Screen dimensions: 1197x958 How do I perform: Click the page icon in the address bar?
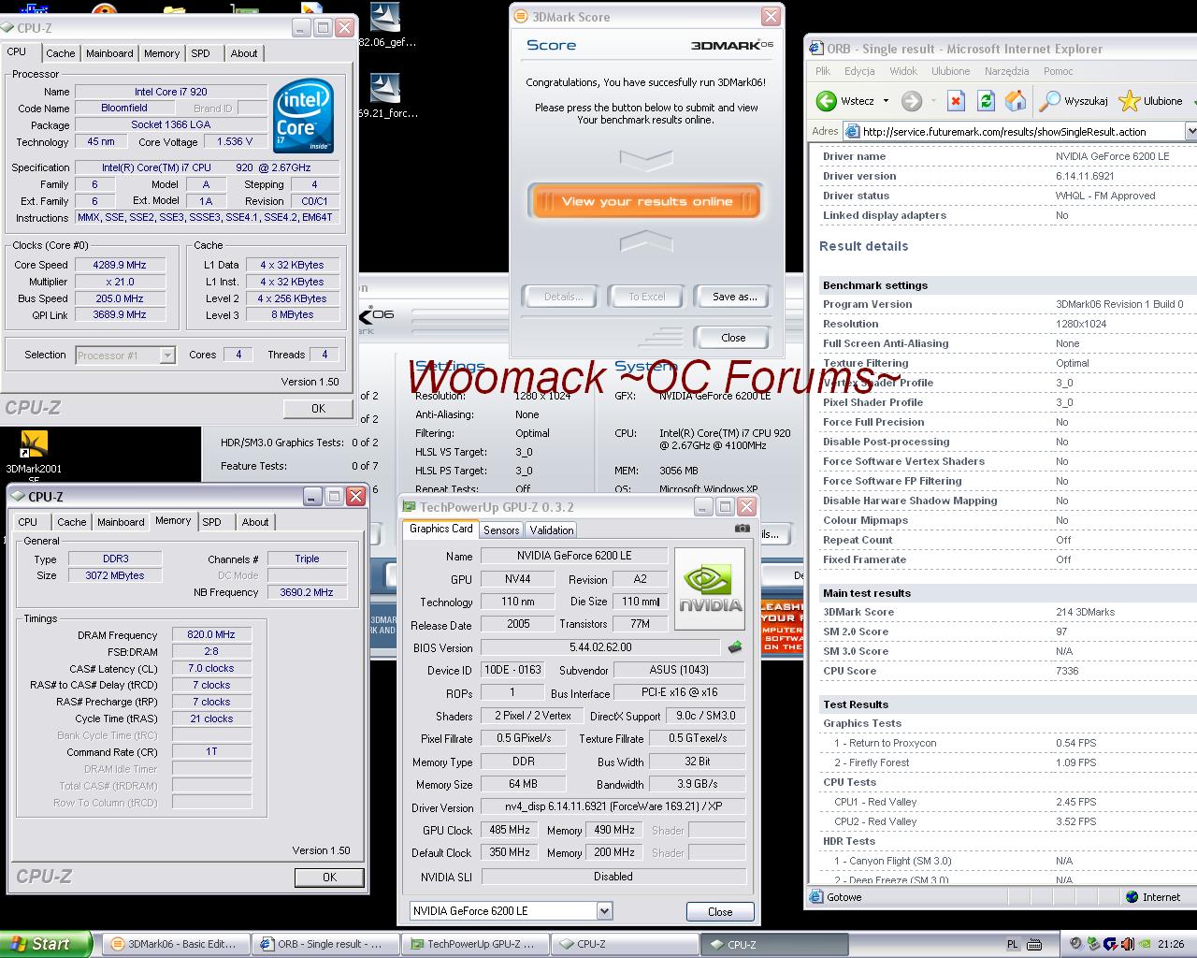point(852,131)
